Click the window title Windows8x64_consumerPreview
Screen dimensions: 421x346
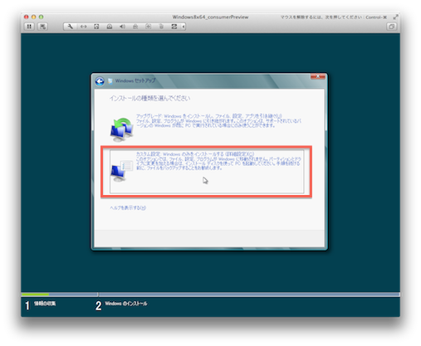click(x=210, y=17)
